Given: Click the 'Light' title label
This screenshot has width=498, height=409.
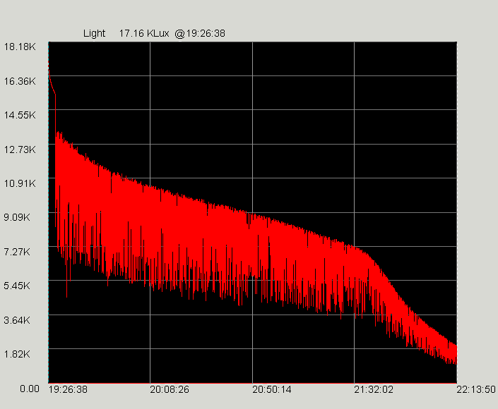Looking at the screenshot, I should pyautogui.click(x=94, y=33).
